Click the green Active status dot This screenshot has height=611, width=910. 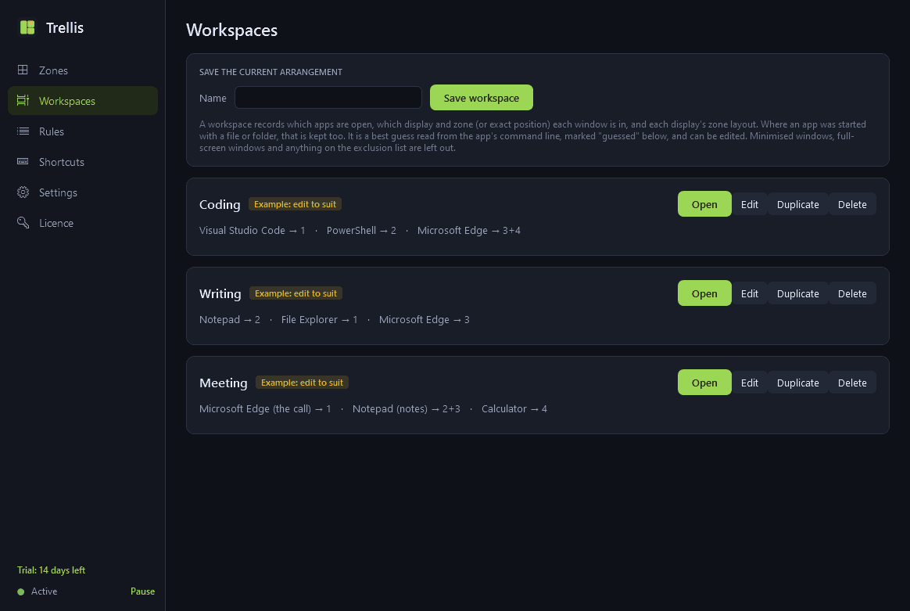pyautogui.click(x=21, y=592)
